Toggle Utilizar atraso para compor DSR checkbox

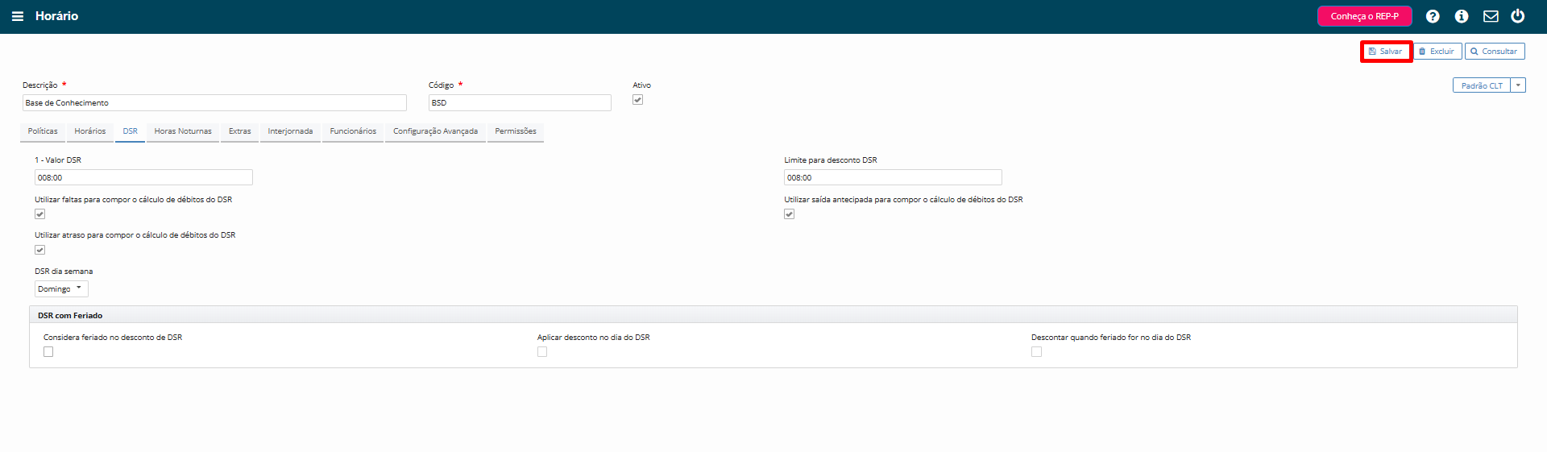point(39,250)
